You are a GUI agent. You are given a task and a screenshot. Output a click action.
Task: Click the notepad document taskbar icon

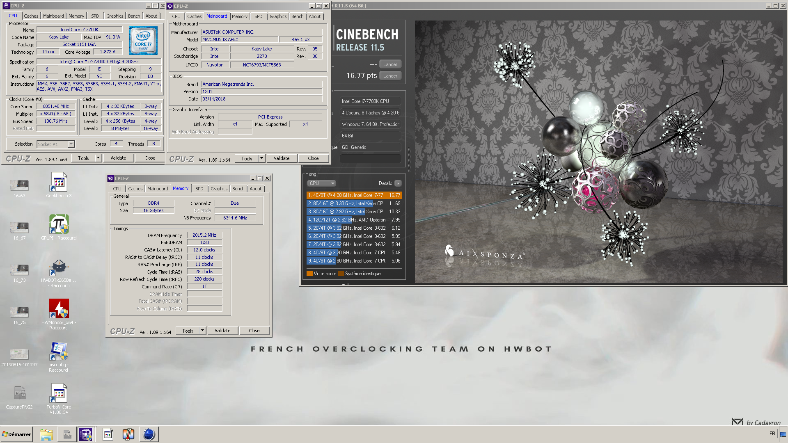tap(108, 434)
